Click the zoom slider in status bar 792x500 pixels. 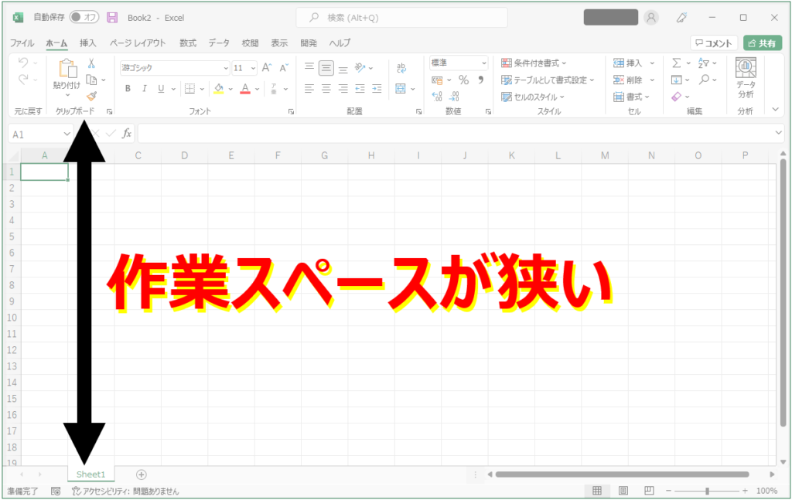click(x=706, y=491)
